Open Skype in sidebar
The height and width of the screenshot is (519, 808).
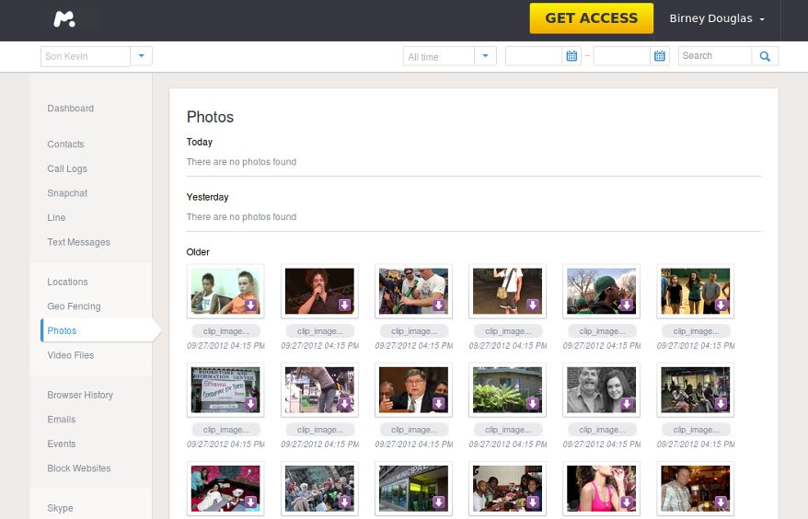pos(61,508)
